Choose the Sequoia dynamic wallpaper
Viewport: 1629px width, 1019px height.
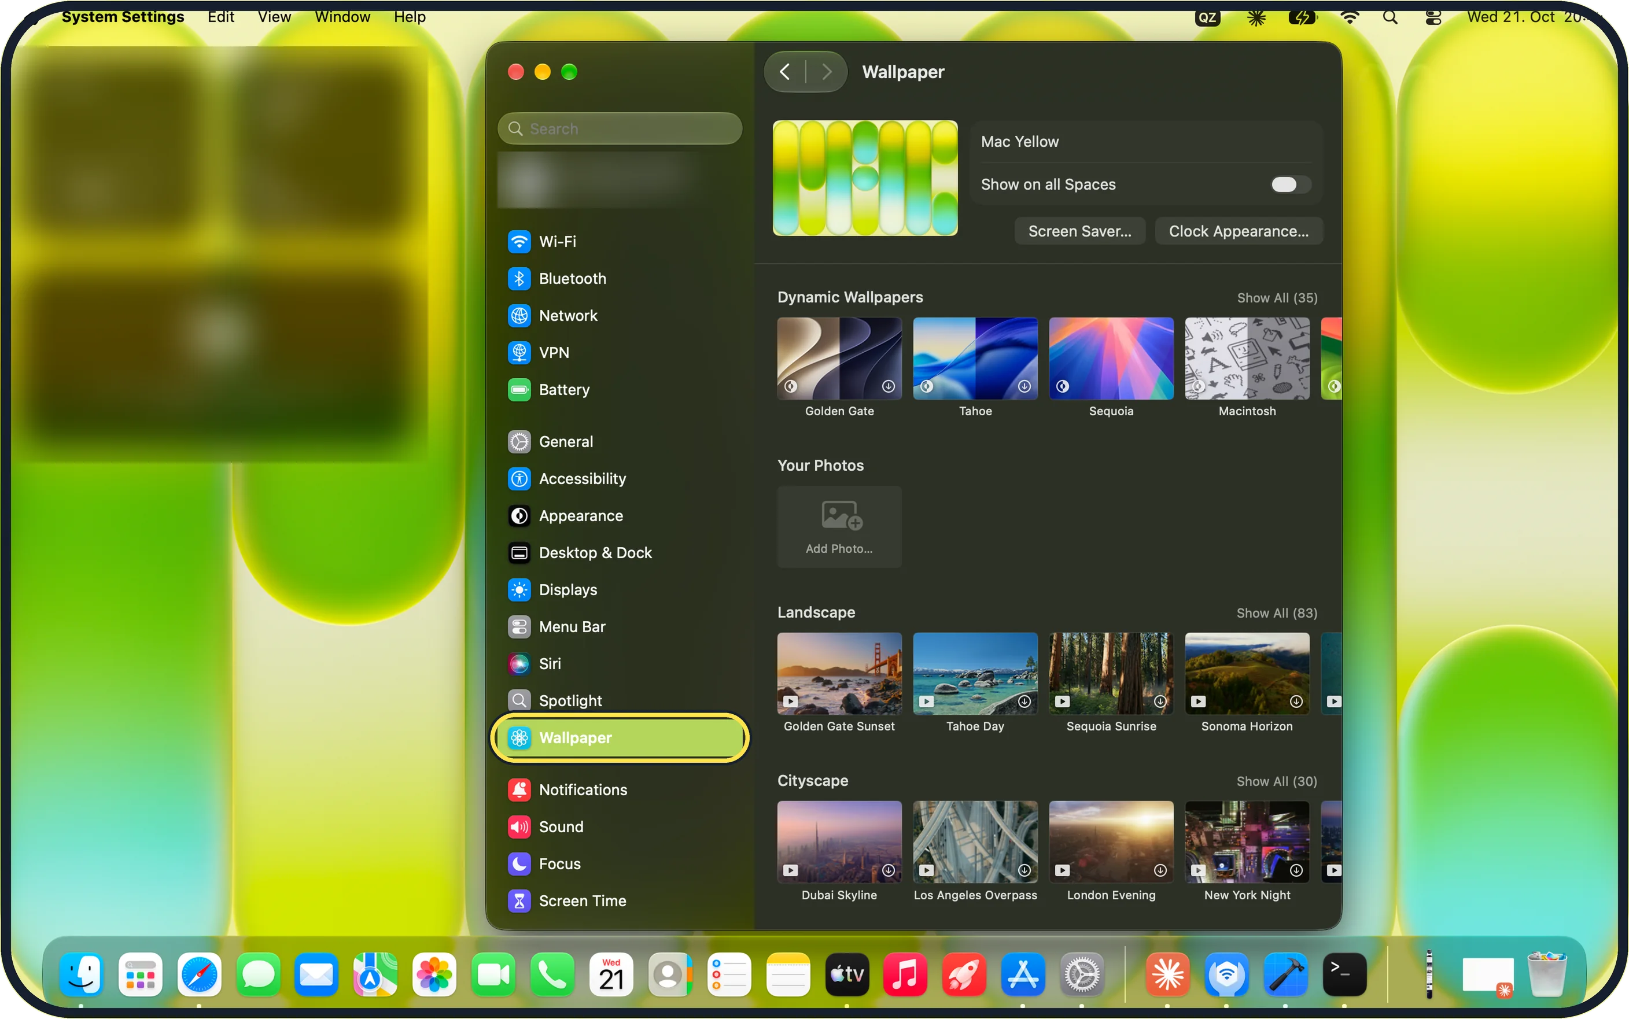[x=1111, y=359]
